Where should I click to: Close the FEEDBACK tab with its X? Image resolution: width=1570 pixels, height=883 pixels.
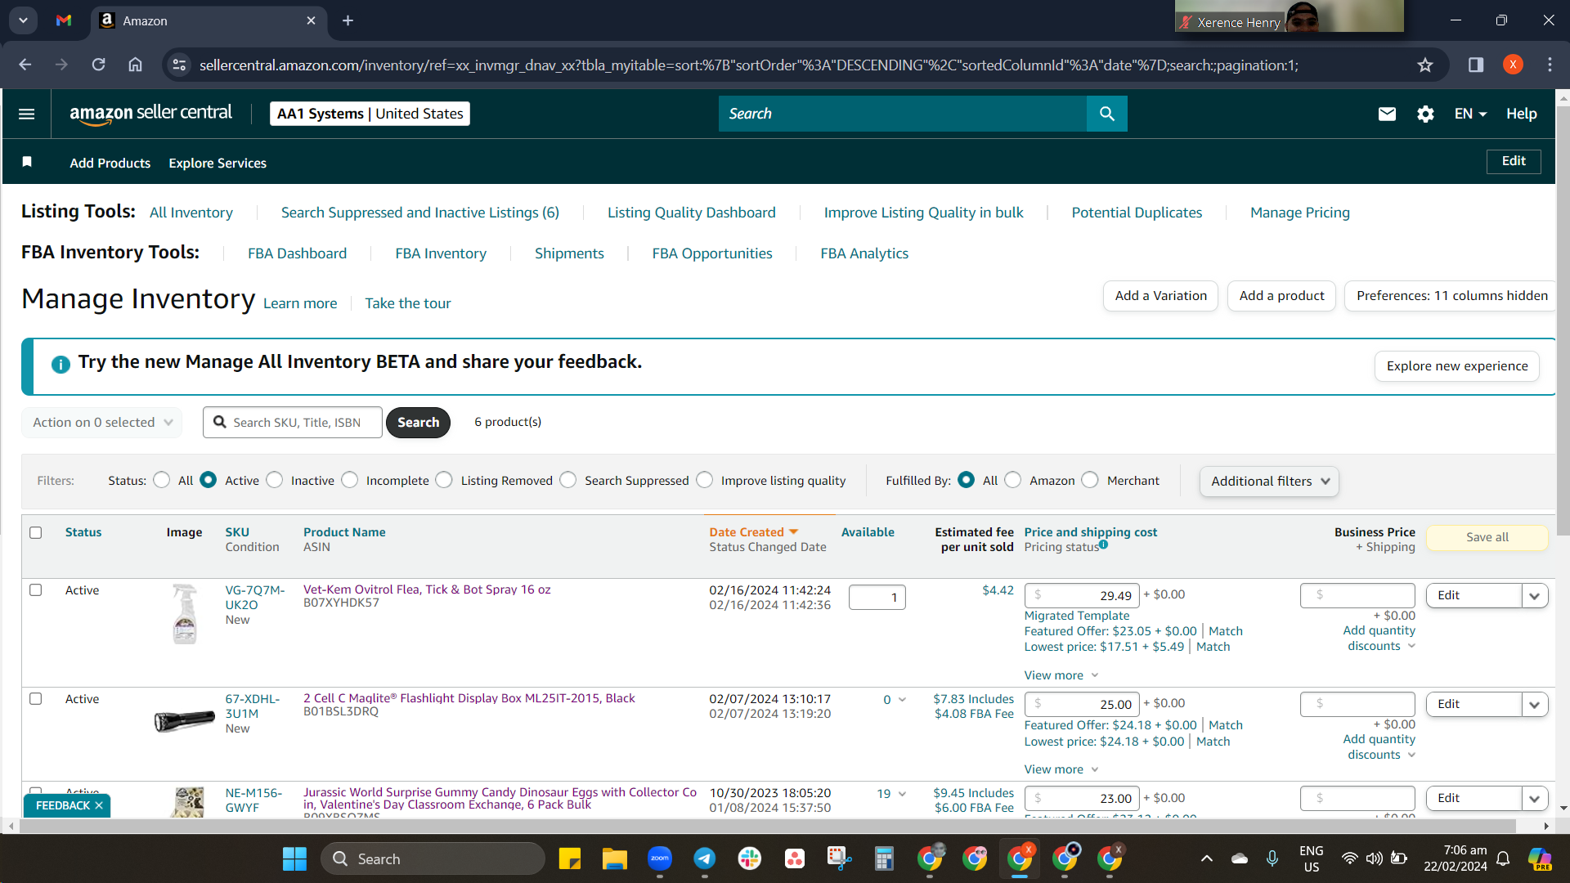point(99,805)
